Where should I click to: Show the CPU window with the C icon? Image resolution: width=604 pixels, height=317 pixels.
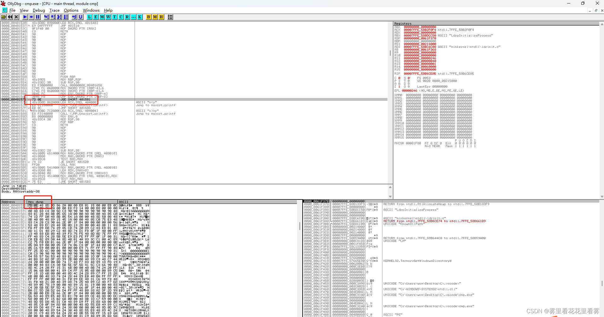coord(121,17)
